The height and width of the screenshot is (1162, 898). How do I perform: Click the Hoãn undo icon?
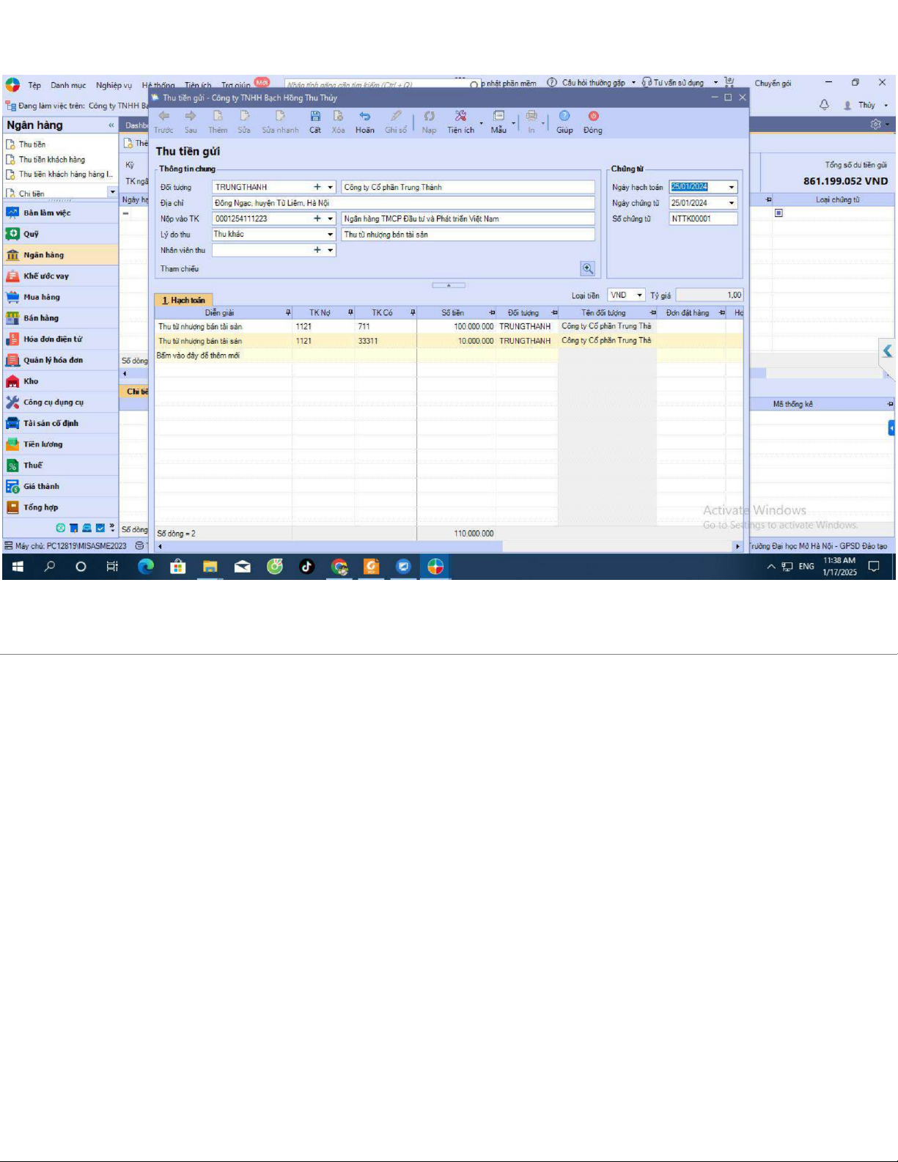click(364, 121)
